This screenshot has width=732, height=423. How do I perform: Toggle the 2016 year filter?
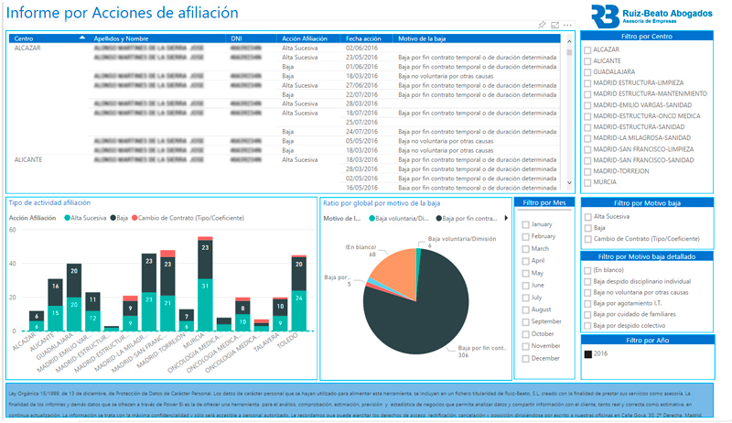(588, 352)
